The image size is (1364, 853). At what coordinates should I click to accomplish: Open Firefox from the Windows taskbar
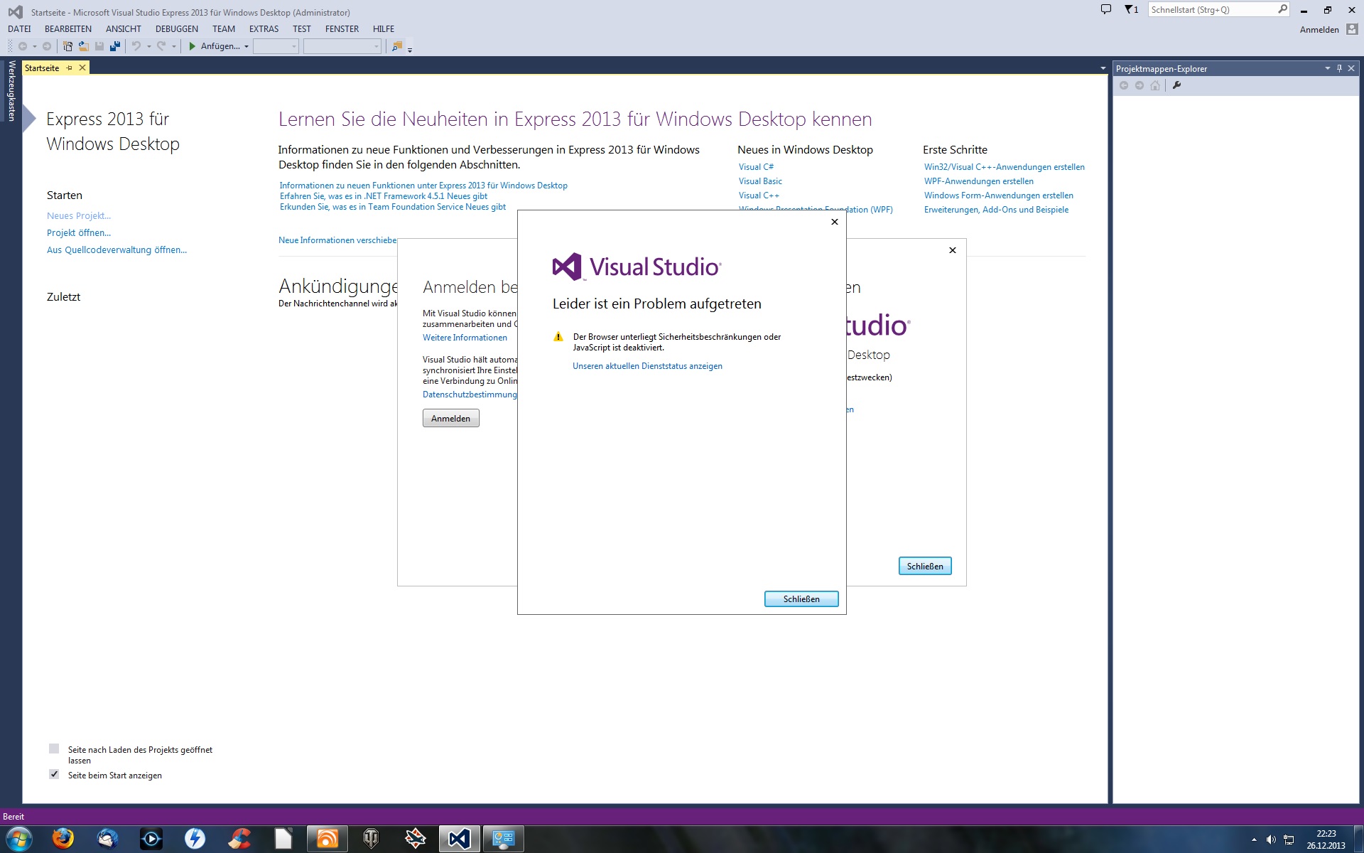(x=63, y=839)
